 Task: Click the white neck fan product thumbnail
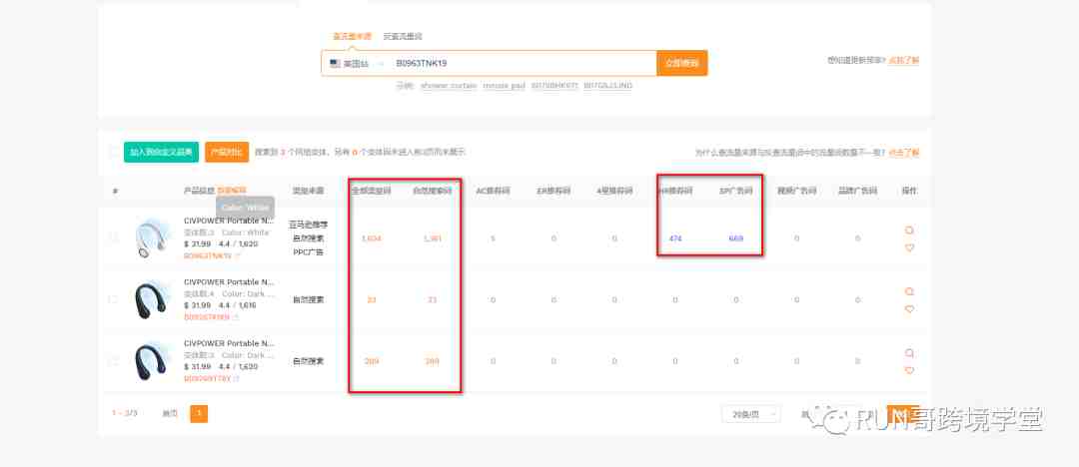(153, 238)
